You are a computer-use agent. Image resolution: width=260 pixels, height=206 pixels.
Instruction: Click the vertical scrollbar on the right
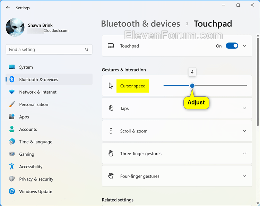[258, 82]
